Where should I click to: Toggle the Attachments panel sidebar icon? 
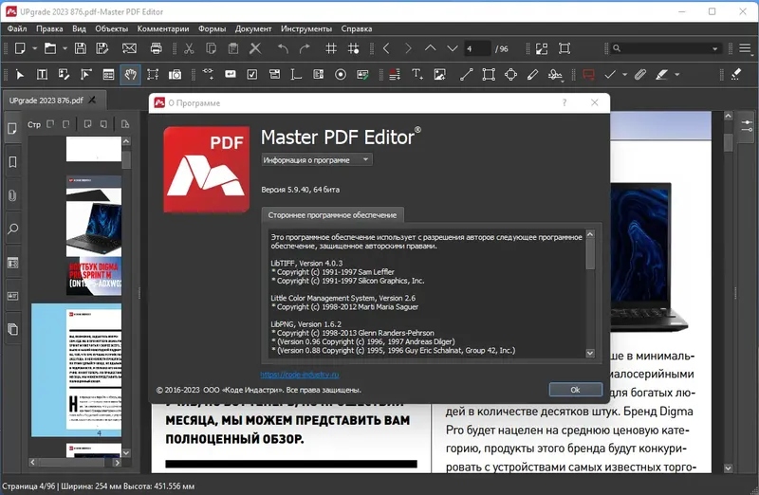12,195
